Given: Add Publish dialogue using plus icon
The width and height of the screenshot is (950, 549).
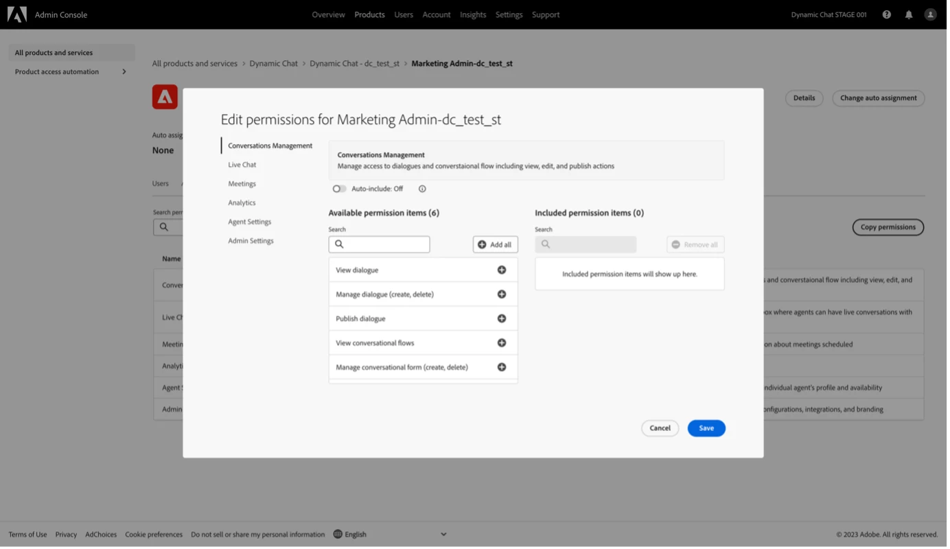Looking at the screenshot, I should (x=503, y=319).
